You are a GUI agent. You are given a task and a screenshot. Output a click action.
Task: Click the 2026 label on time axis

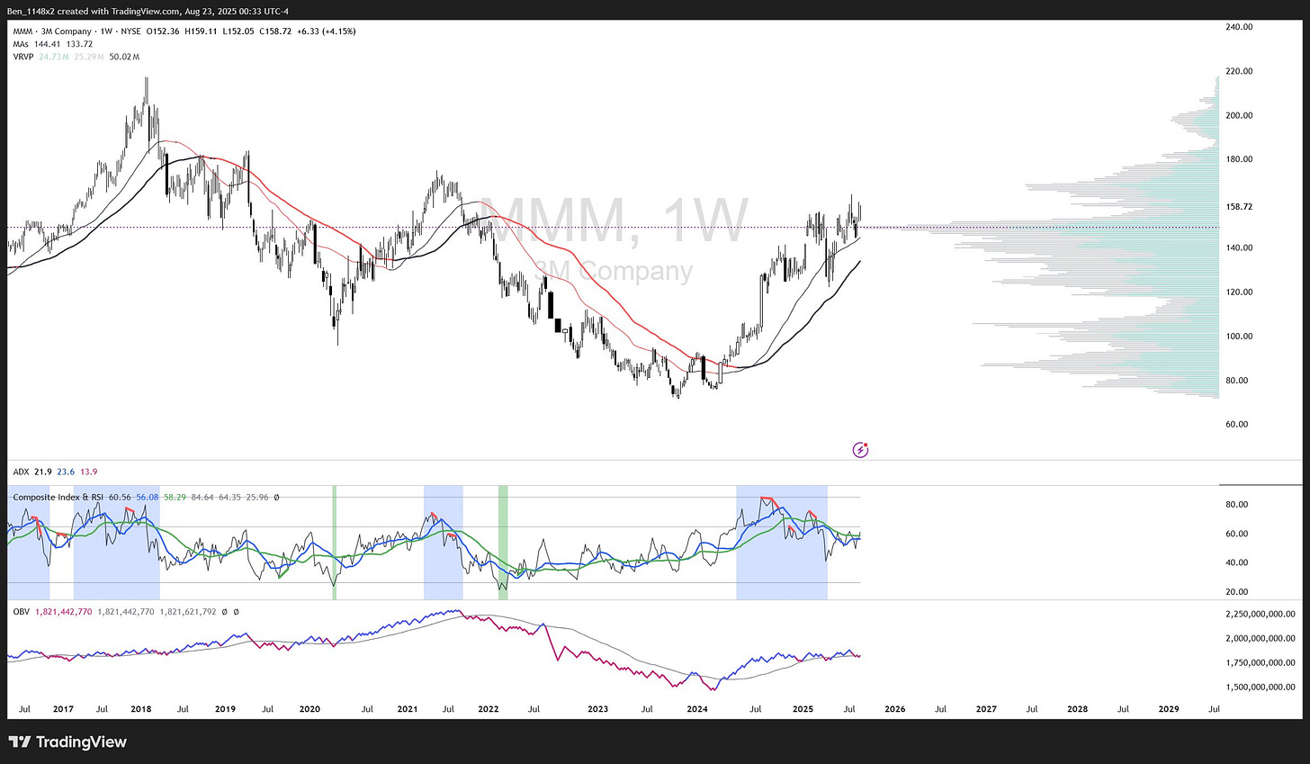click(x=894, y=709)
